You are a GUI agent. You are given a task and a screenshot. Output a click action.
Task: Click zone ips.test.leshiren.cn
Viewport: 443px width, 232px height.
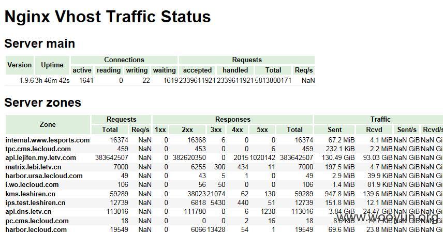pos(35,203)
